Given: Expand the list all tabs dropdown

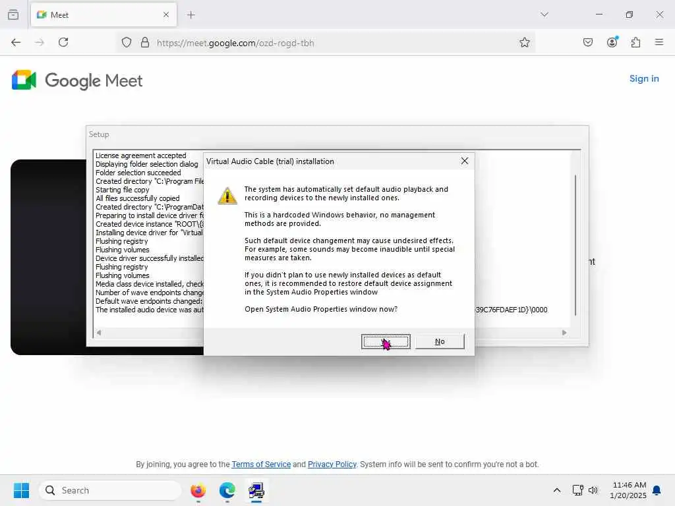Looking at the screenshot, I should (544, 14).
